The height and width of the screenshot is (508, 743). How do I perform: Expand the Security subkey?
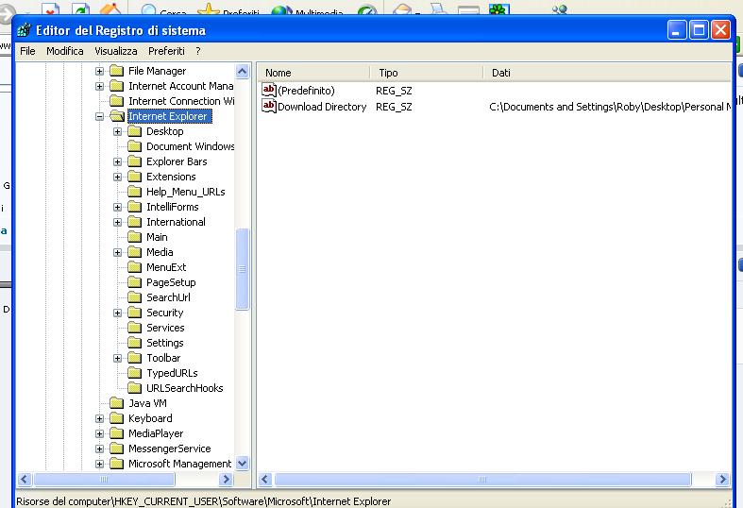(x=117, y=313)
